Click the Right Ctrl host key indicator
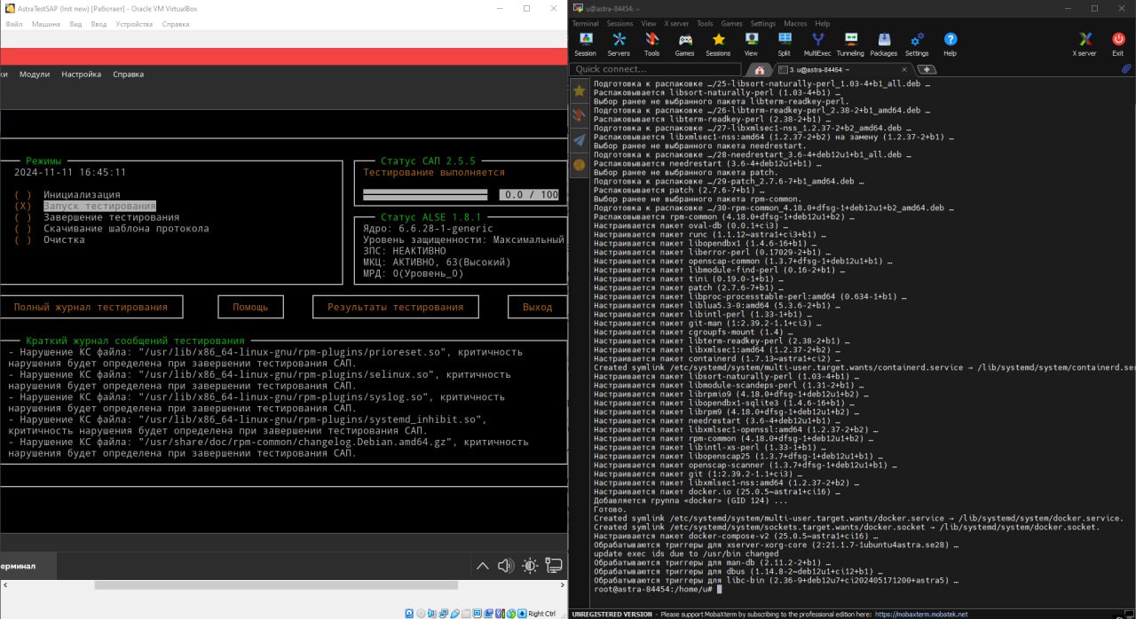This screenshot has width=1136, height=619. [x=542, y=613]
